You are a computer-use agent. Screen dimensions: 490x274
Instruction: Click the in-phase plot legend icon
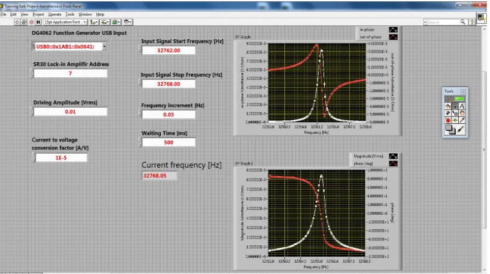click(x=393, y=30)
